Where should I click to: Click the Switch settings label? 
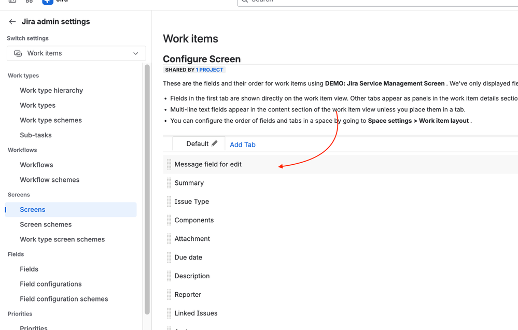(x=28, y=38)
